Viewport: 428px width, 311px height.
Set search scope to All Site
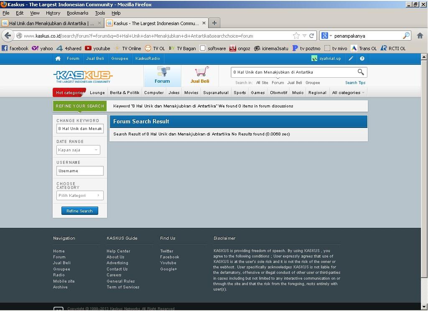click(x=262, y=82)
